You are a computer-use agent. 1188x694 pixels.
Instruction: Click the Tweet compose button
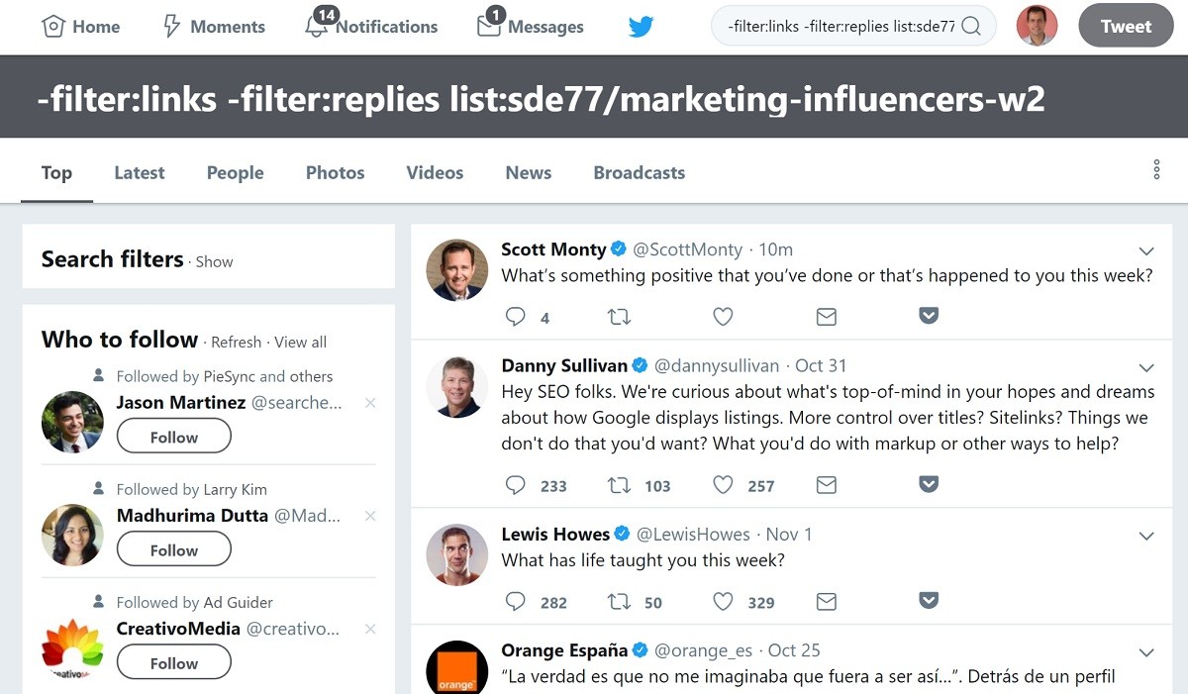coord(1126,27)
